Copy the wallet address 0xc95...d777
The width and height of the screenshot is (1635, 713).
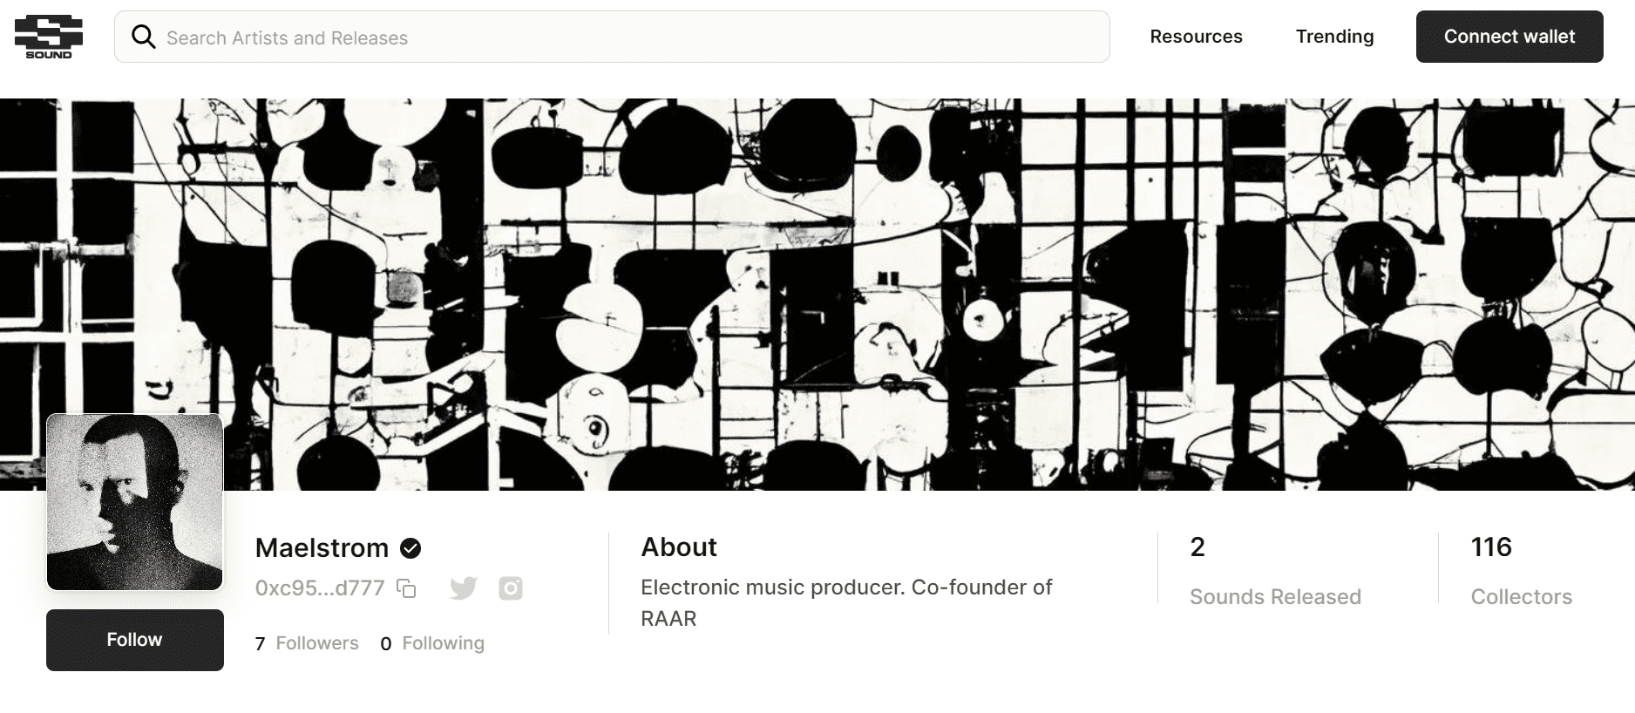pos(406,588)
